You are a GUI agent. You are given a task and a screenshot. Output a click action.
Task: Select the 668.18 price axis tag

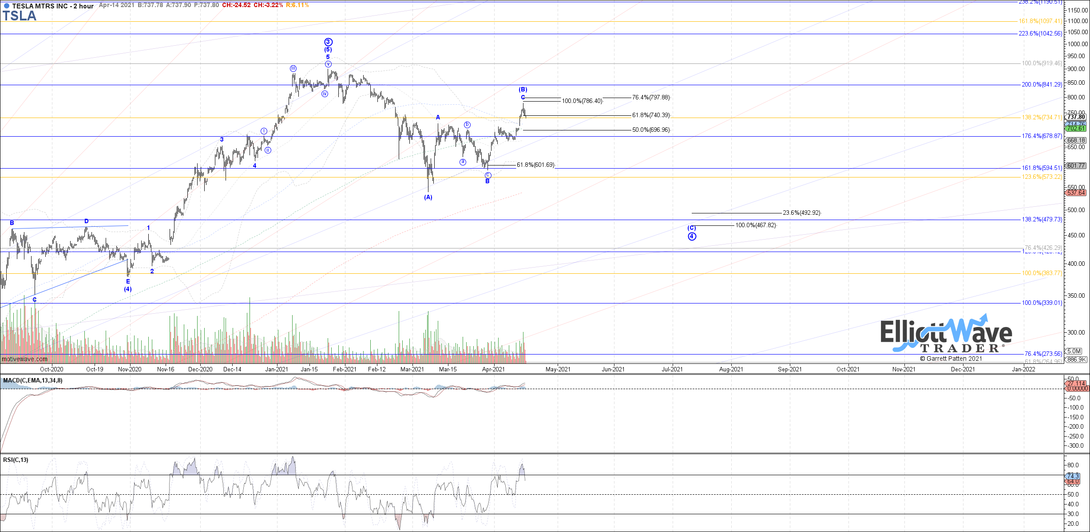1076,140
